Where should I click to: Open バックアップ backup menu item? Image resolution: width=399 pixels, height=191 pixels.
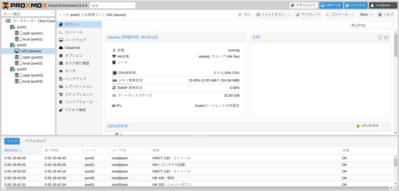(79, 79)
